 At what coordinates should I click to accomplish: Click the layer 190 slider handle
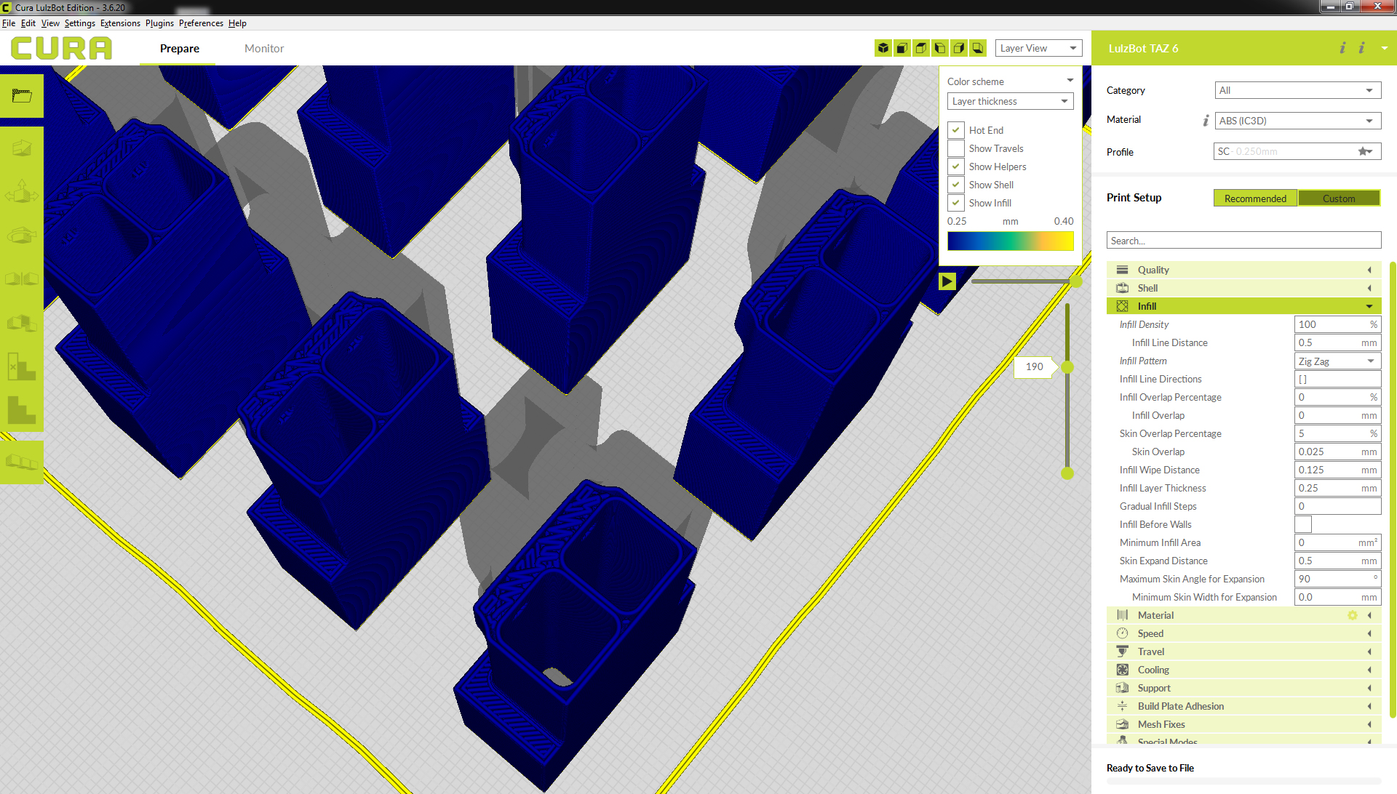tap(1067, 367)
